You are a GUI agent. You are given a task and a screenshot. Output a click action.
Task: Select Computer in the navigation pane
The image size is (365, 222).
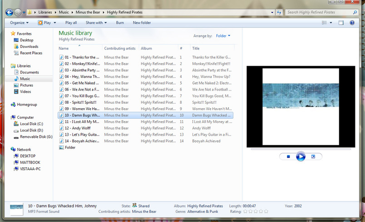(25, 117)
